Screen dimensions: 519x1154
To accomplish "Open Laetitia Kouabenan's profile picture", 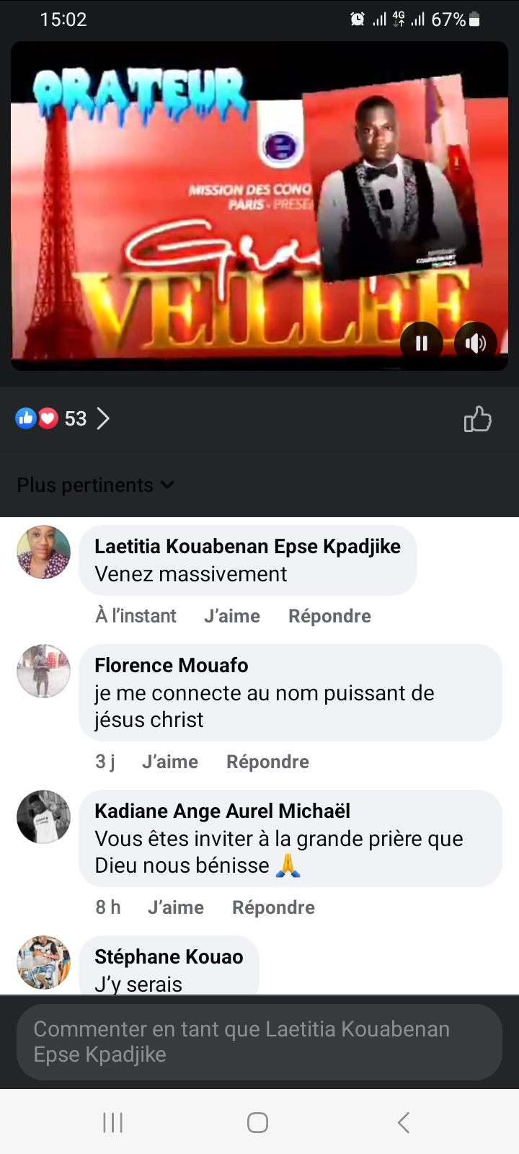I will coord(43,552).
